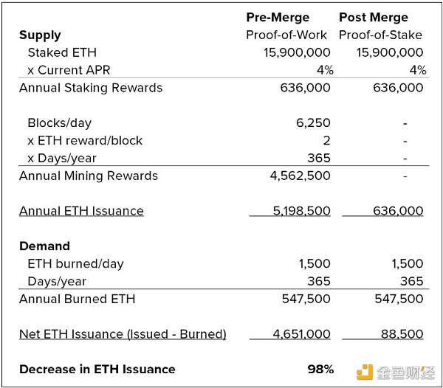Click the Proof-of-Work subheader
The width and height of the screenshot is (443, 388).
(286, 35)
